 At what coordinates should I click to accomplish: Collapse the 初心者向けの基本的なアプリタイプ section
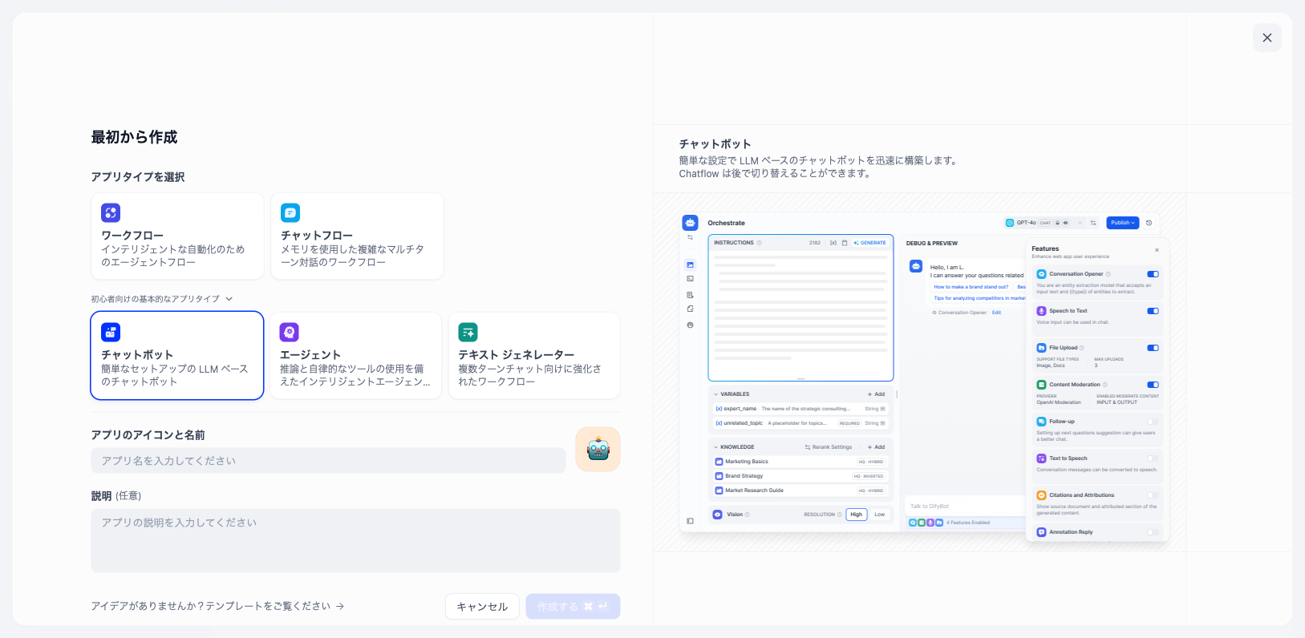click(x=162, y=299)
